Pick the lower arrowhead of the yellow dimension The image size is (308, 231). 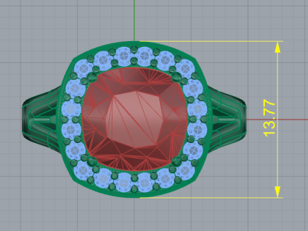(x=277, y=192)
